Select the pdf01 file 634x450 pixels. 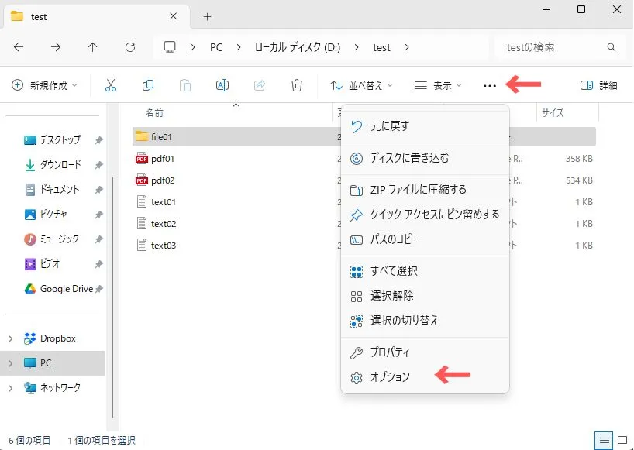tap(163, 159)
